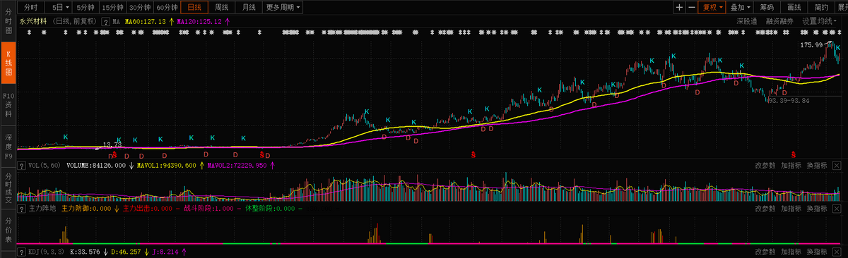Switch to 分时图 sidebar view
The image size is (848, 258).
click(8, 22)
